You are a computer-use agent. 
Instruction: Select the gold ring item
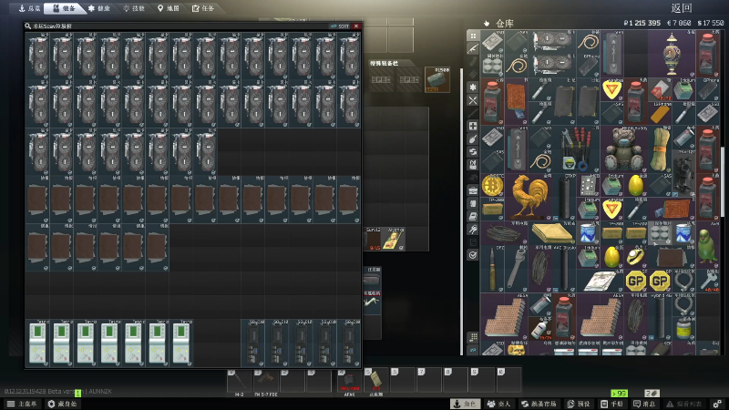pos(635,257)
